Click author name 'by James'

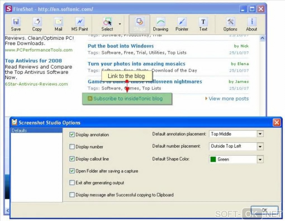[x=239, y=82]
